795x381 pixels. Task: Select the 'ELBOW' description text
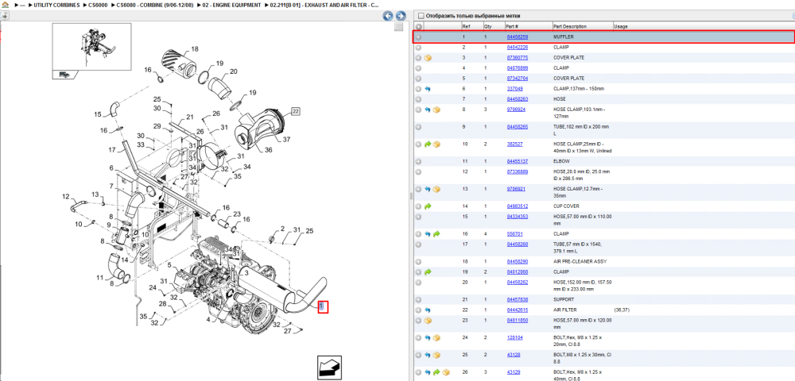pyautogui.click(x=561, y=161)
